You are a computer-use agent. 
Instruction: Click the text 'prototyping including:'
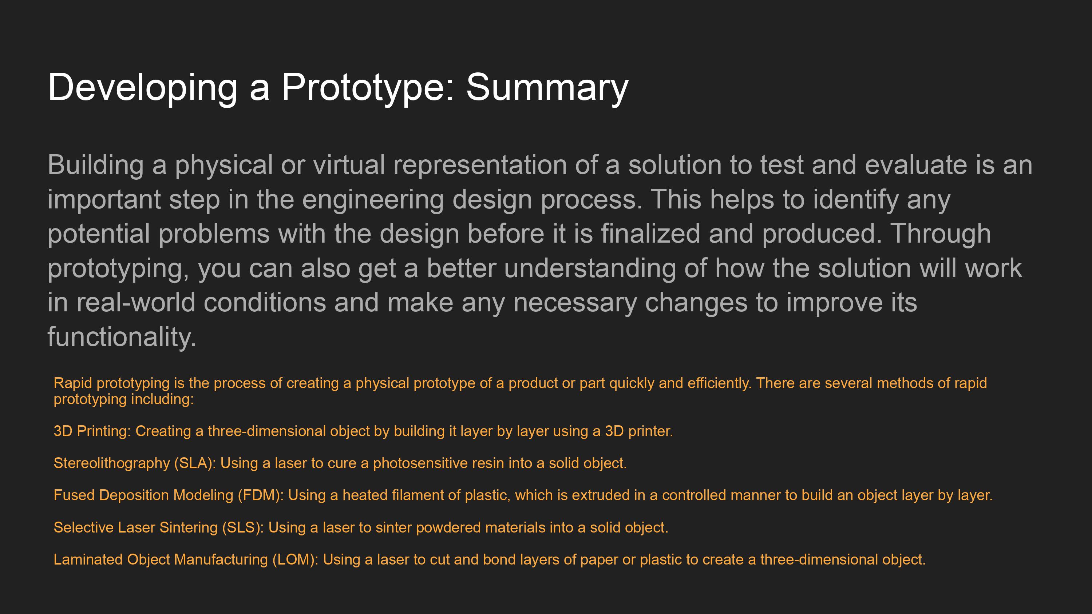tap(123, 399)
